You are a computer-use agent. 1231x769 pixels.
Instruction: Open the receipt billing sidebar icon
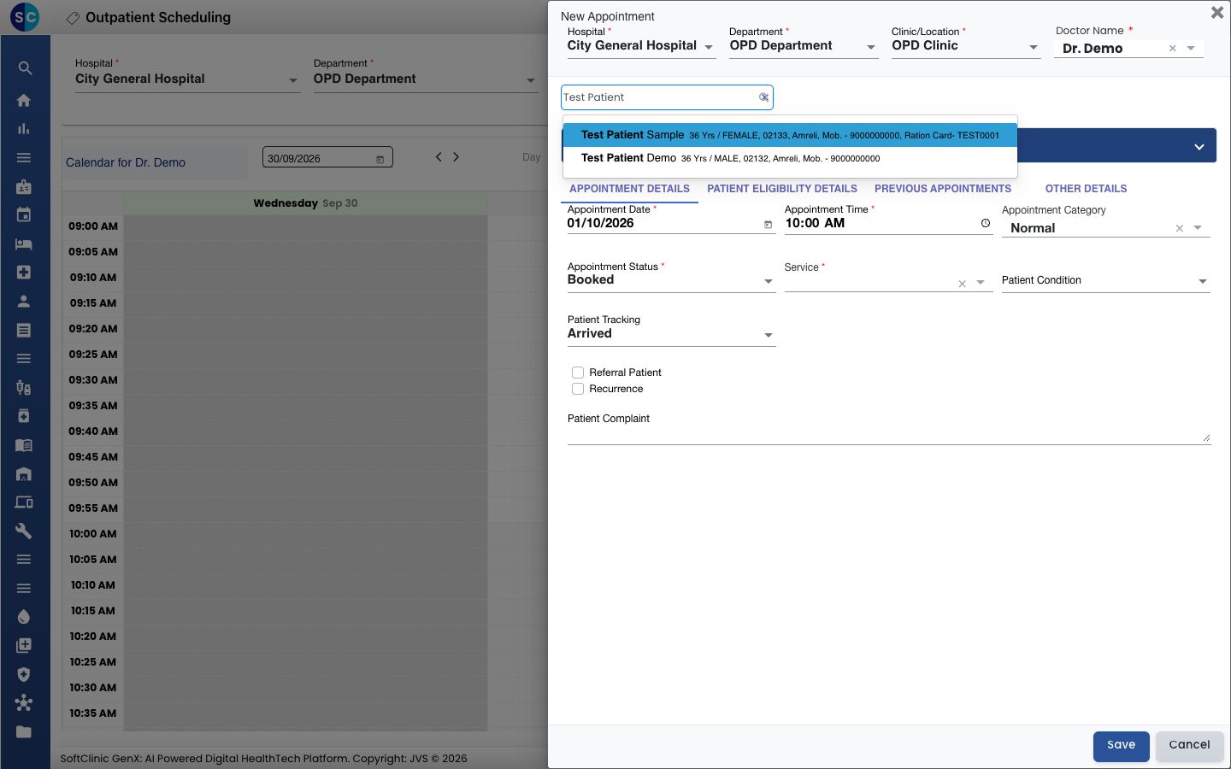(x=24, y=330)
